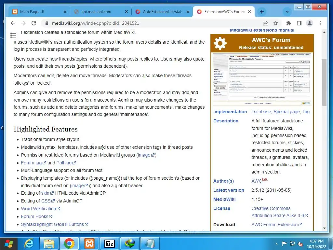The image size is (333, 250).
Task: Open the 7-Zip taskbar icon
Action: tap(109, 243)
